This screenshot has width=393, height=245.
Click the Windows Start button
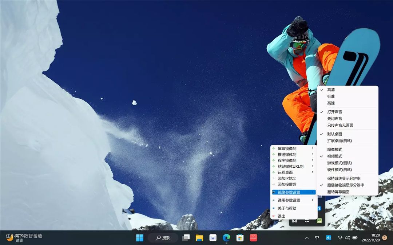tap(140, 238)
